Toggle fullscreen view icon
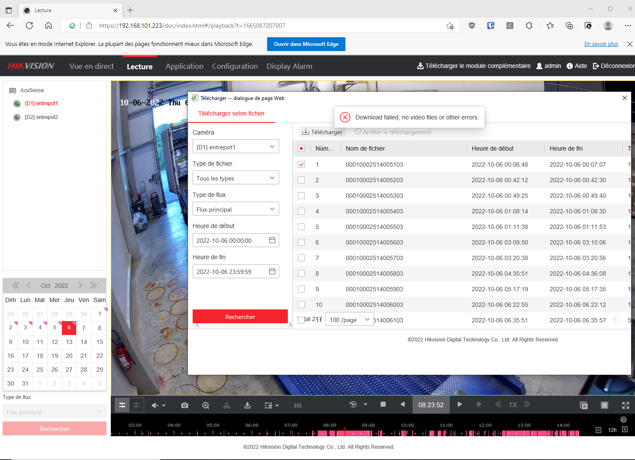The image size is (635, 460). [x=625, y=405]
